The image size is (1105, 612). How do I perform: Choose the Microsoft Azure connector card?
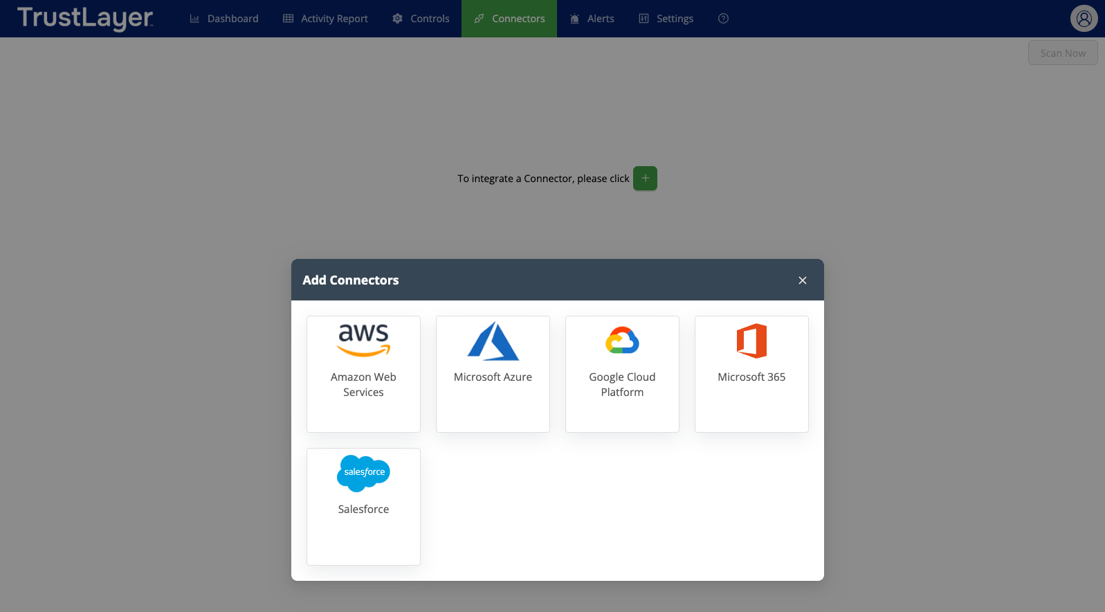[x=493, y=374]
